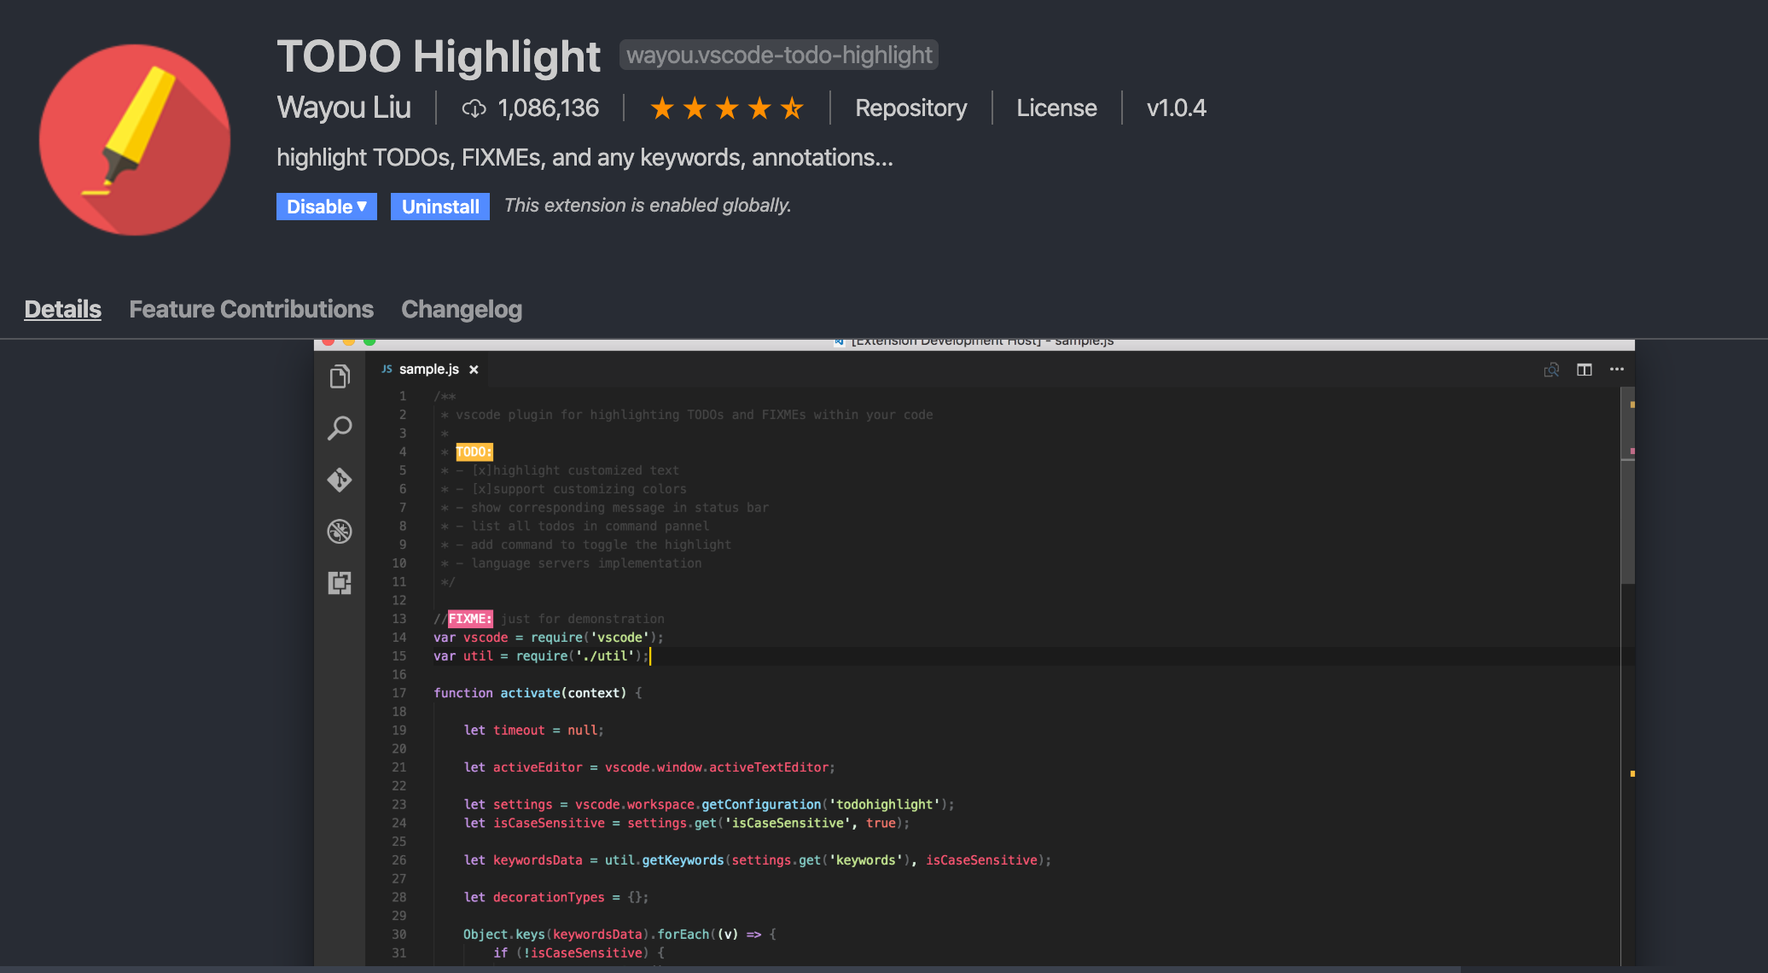Viewport: 1768px width, 973px height.
Task: Switch to the Feature Contributions tab
Action: (251, 309)
